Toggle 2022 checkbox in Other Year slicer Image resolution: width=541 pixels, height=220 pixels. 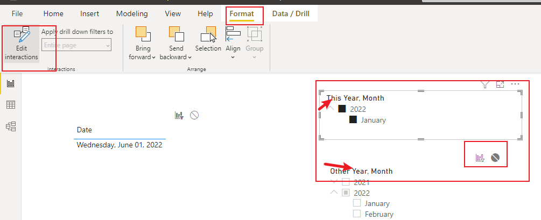(x=346, y=193)
